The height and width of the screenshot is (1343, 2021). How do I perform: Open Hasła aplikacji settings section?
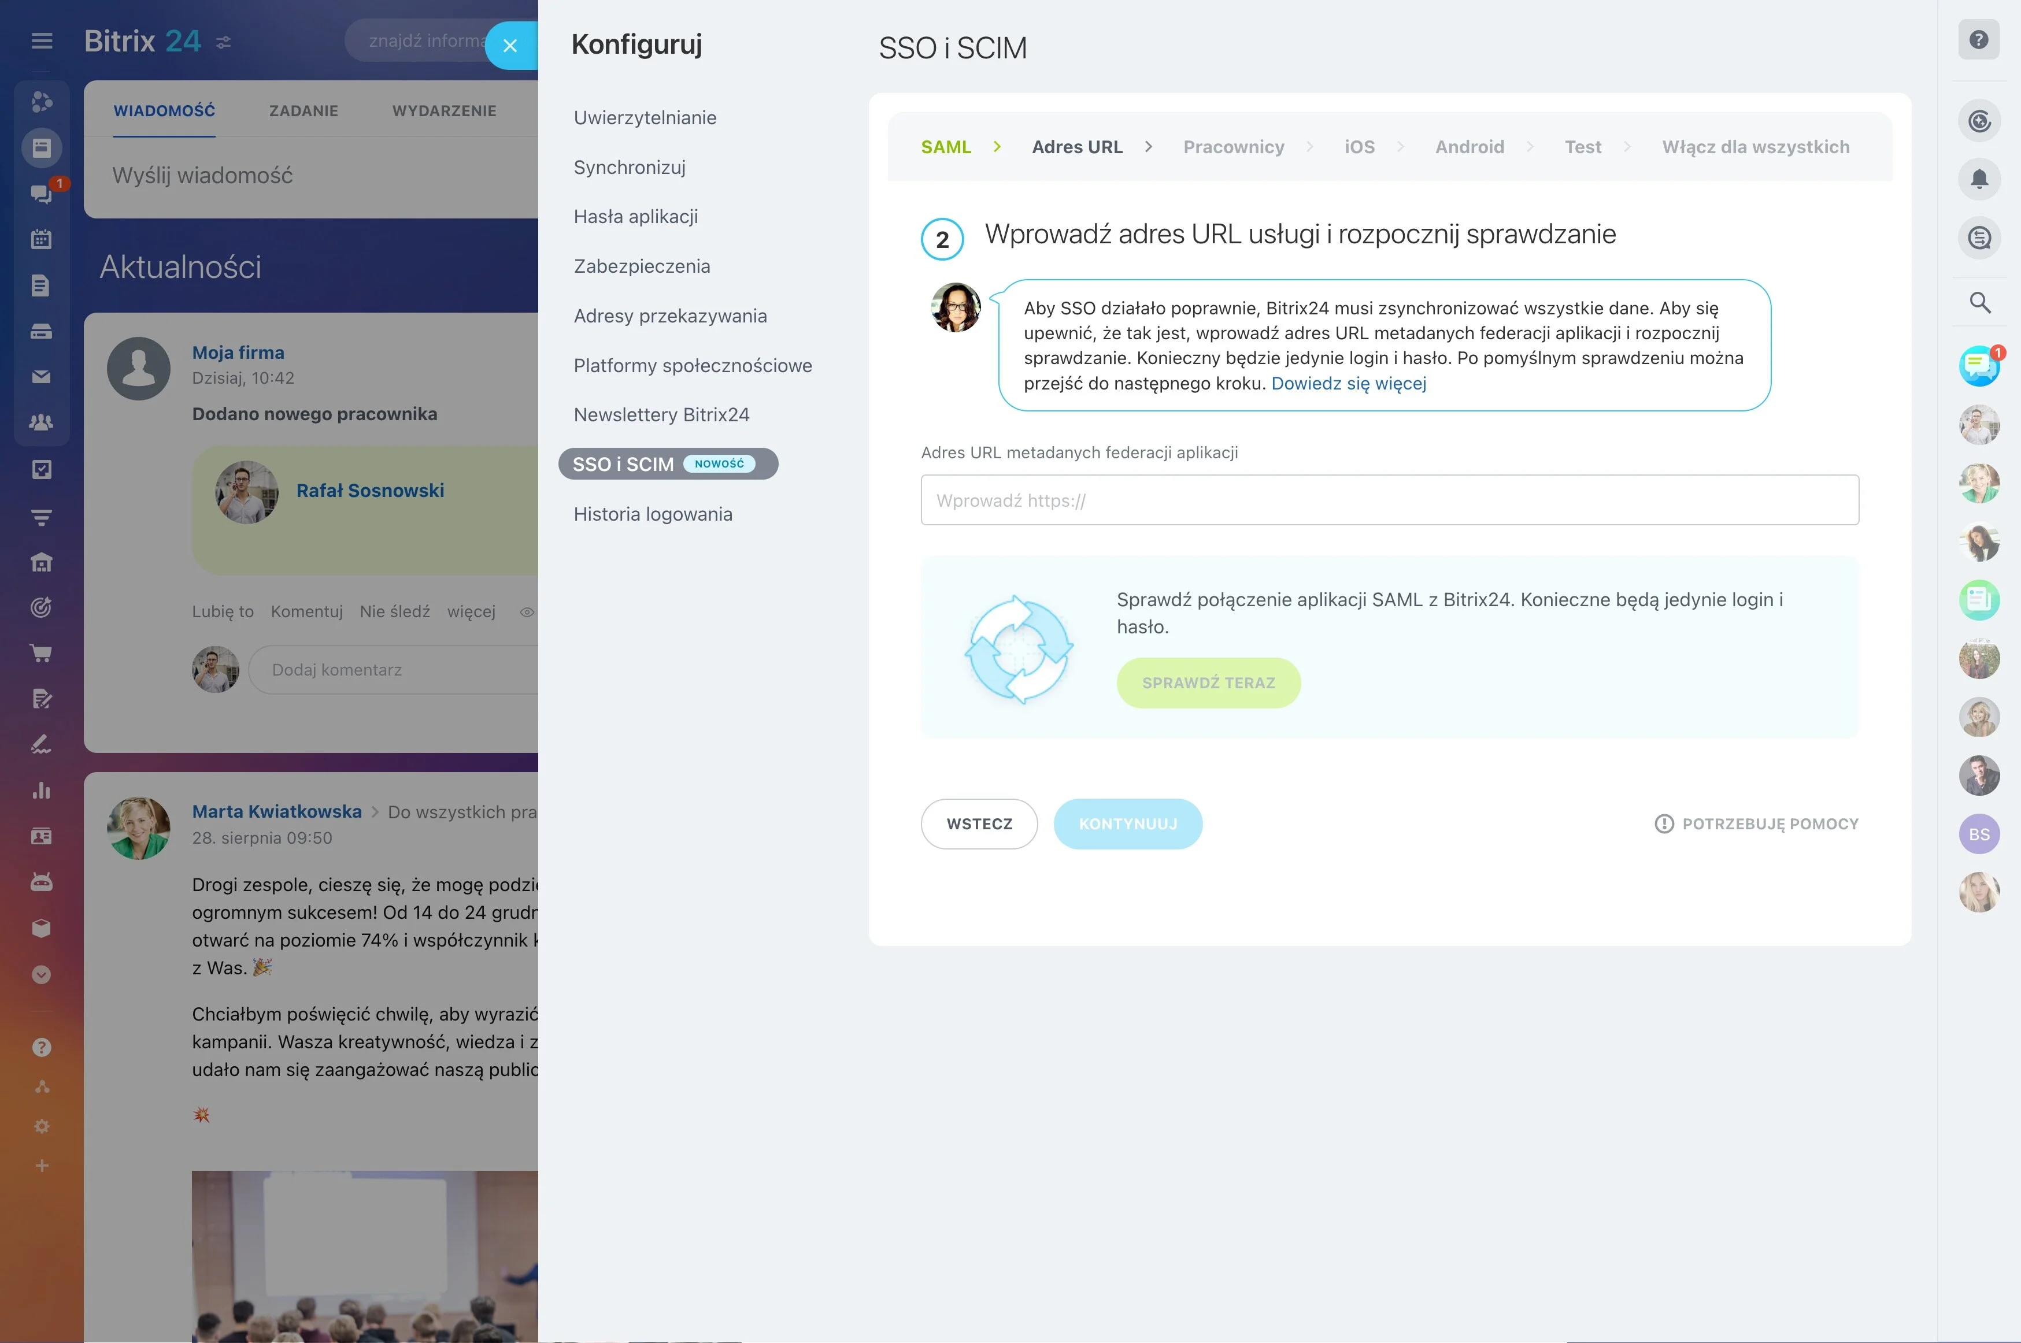(636, 217)
